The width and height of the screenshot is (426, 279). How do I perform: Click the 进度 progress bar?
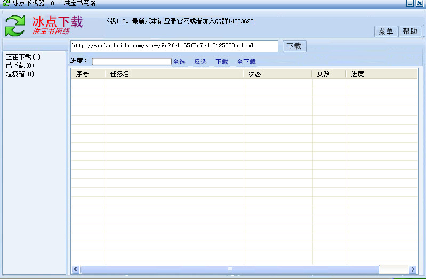pyautogui.click(x=131, y=62)
